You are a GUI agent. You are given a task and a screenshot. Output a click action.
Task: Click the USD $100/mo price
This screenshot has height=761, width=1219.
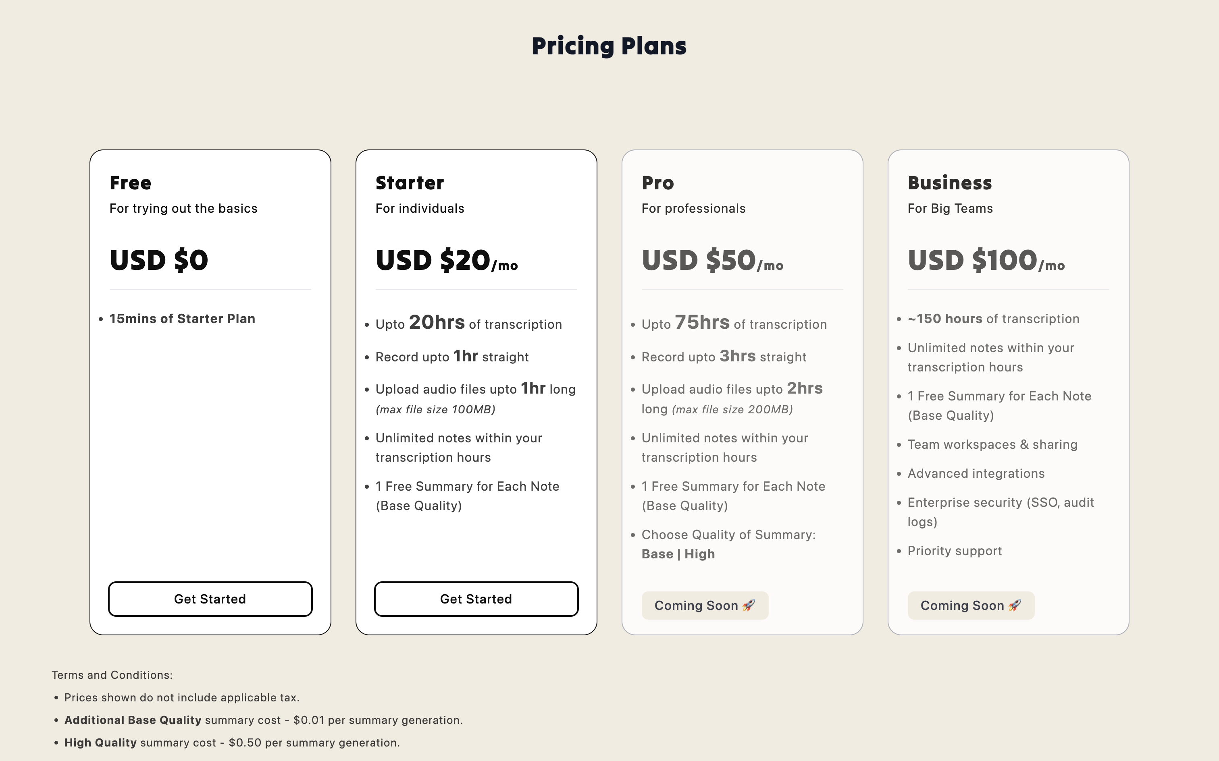(x=986, y=260)
